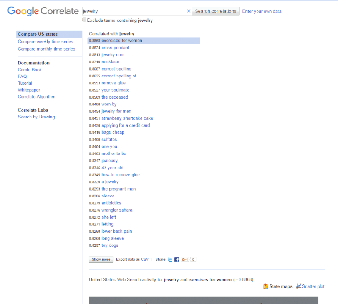
Task: Click the G+1 share counter
Action: [x=193, y=259]
